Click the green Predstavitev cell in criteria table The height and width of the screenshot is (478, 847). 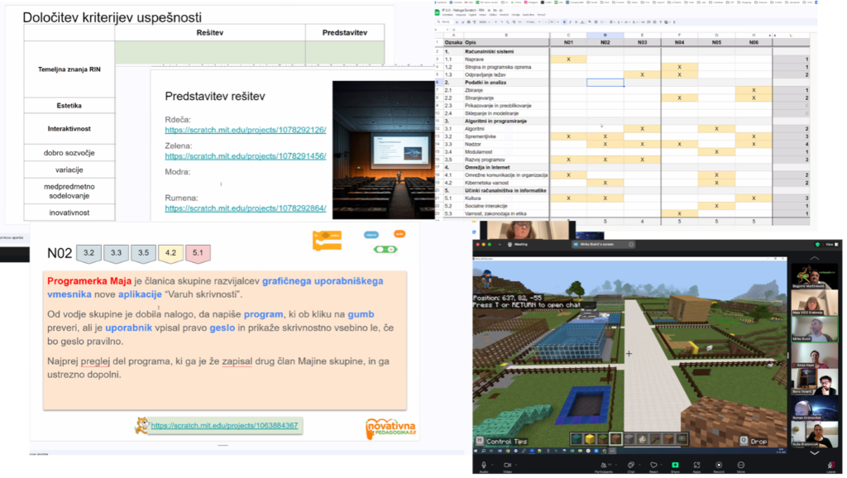[345, 53]
